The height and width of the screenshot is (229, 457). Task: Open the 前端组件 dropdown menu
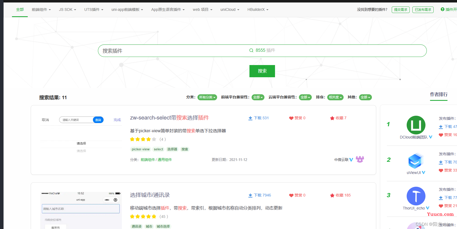(x=41, y=9)
